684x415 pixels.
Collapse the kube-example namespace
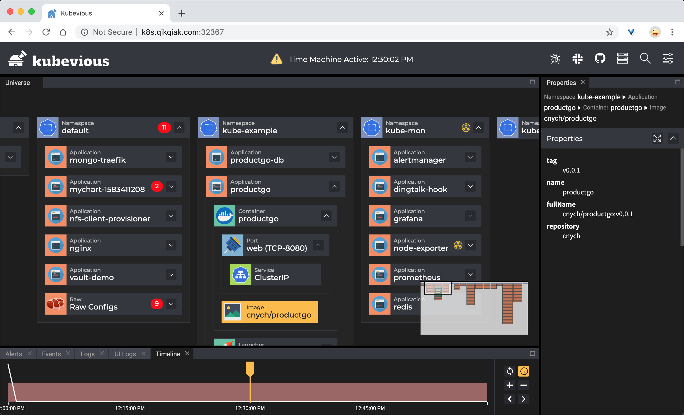pyautogui.click(x=343, y=128)
